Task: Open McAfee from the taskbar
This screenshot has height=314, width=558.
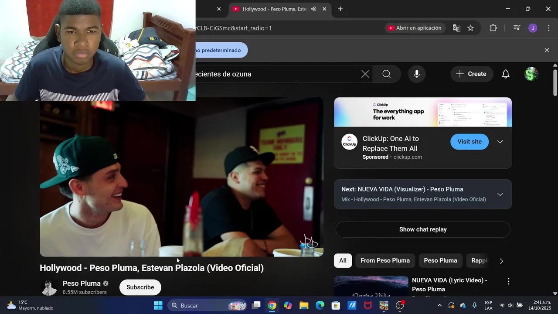Action: point(368,305)
